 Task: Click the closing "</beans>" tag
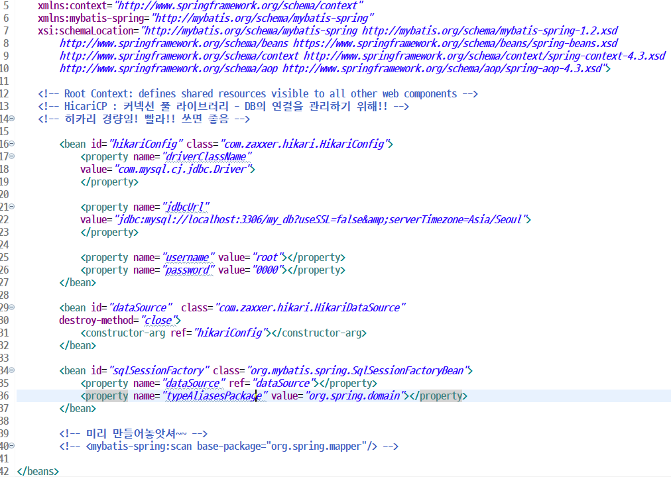coord(38,471)
